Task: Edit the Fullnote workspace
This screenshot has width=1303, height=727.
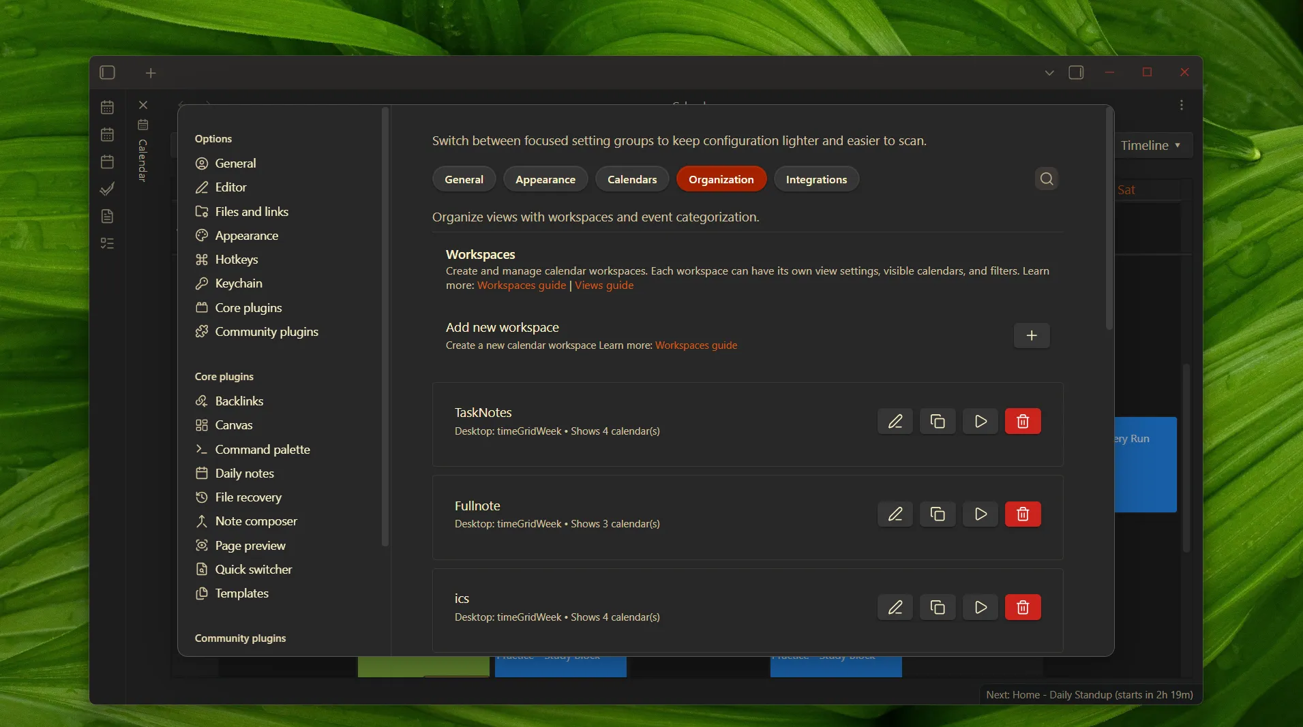Action: click(895, 514)
